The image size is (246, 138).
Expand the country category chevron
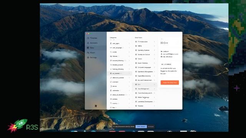(x=130, y=103)
